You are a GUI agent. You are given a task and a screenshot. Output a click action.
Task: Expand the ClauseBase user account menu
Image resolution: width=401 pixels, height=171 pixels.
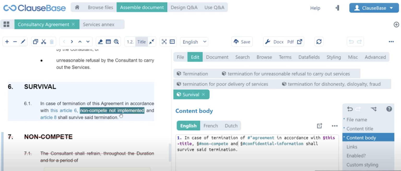[374, 8]
